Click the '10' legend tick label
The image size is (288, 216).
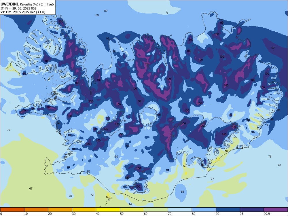[x=26, y=214]
